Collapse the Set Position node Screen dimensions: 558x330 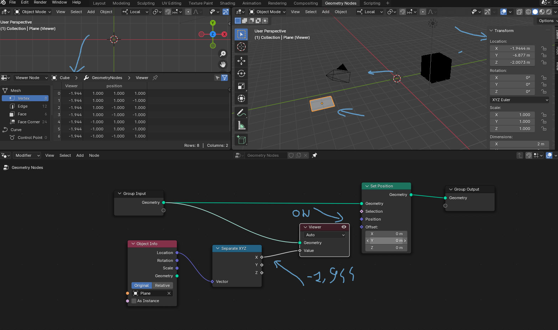367,186
